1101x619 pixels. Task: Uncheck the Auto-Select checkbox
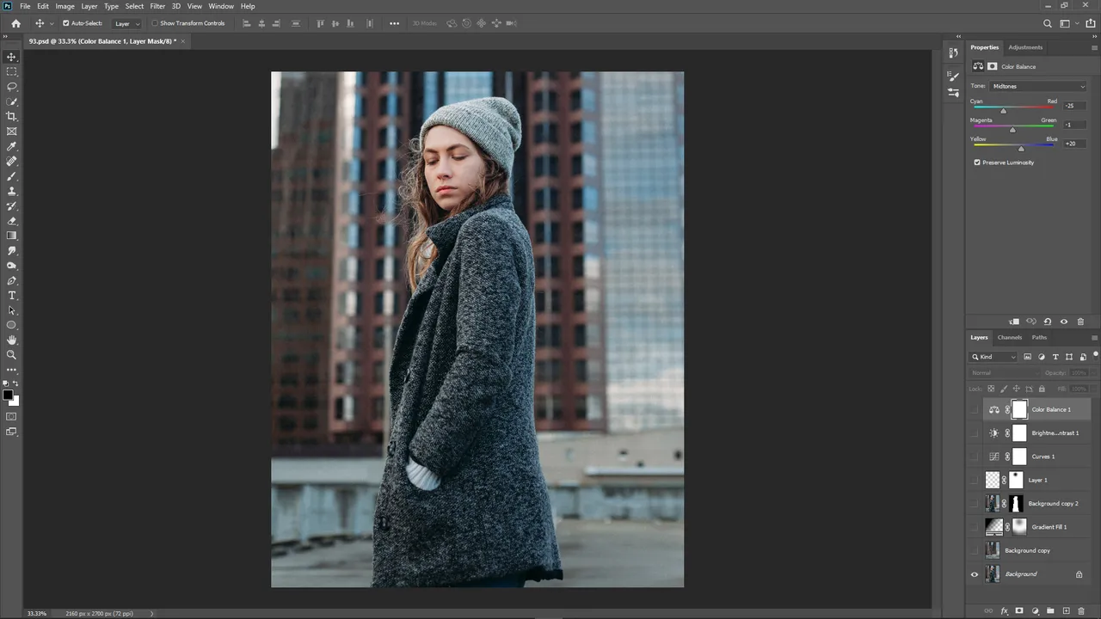[66, 23]
